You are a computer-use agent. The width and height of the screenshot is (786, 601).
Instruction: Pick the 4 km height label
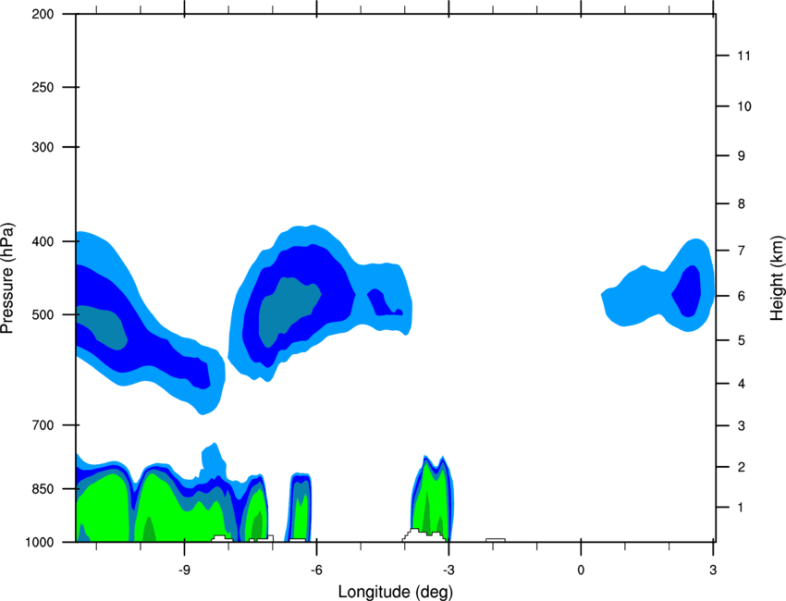742,384
